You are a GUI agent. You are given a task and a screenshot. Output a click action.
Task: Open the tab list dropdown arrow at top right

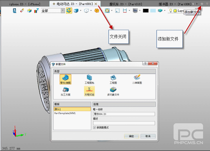207,3
